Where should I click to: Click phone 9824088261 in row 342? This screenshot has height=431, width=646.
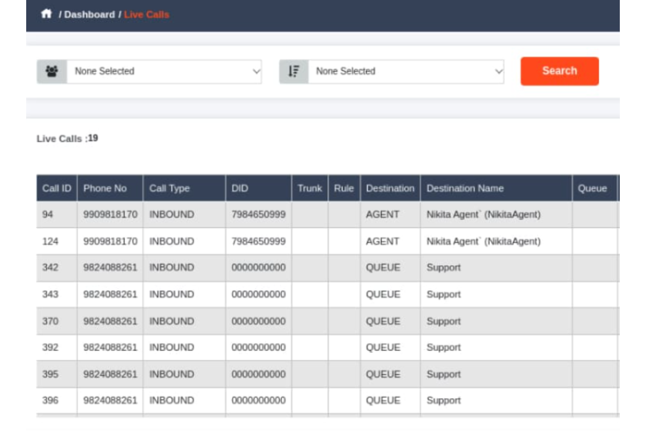(110, 268)
